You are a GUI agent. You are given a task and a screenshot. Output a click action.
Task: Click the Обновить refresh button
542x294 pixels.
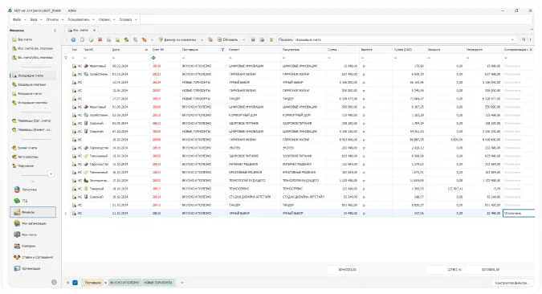pyautogui.click(x=228, y=40)
